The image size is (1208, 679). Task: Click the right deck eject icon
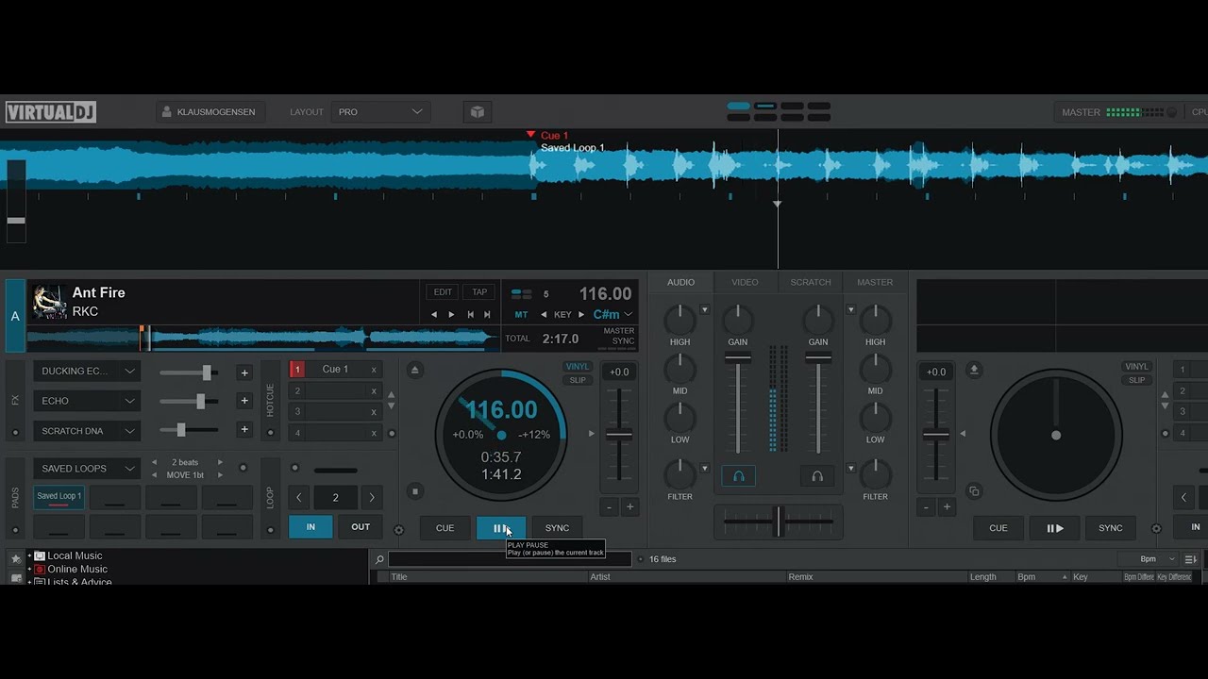click(974, 369)
